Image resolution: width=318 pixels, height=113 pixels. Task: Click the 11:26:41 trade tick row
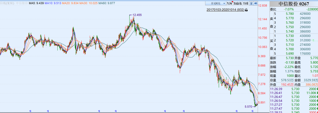coord(294,93)
